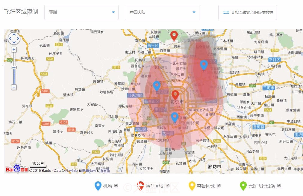Click arrow of the 亚洲 dropdown
This screenshot has height=196, width=303.
pyautogui.click(x=113, y=12)
